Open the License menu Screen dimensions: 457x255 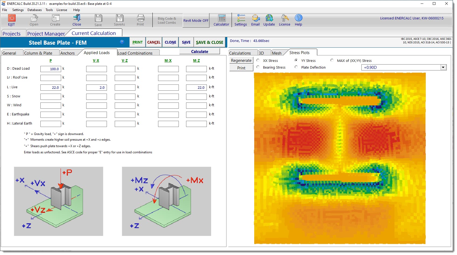coord(62,10)
